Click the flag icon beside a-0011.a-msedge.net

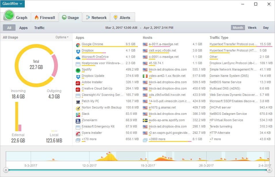[x=145, y=44]
